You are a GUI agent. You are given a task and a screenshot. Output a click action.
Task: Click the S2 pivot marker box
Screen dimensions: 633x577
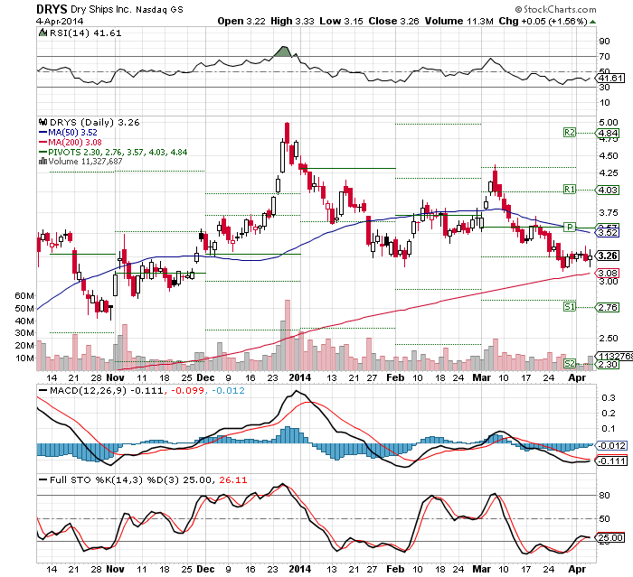(570, 364)
